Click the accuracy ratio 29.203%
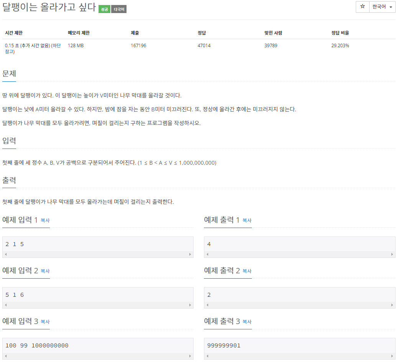This screenshot has height=362, width=401. click(340, 46)
